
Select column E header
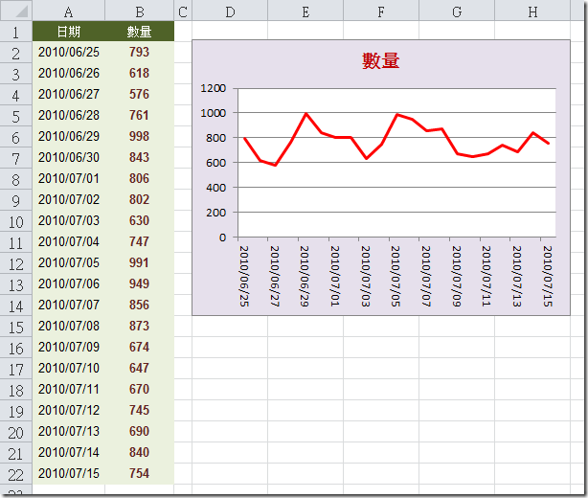click(305, 11)
